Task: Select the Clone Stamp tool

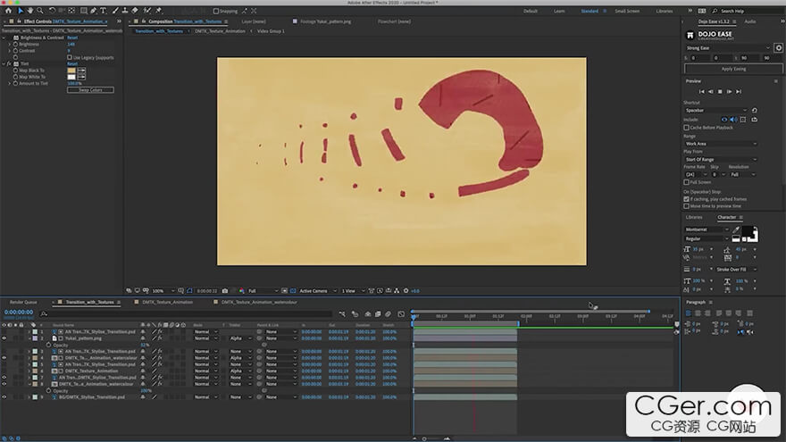Action: pyautogui.click(x=125, y=11)
